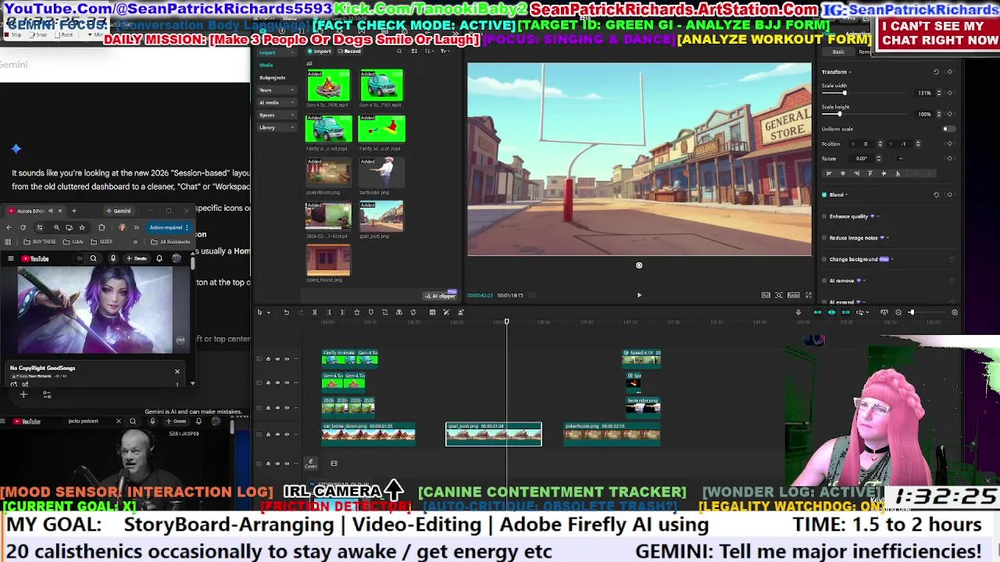Expand the AI media sidebar section
1000x562 pixels.
(277, 102)
